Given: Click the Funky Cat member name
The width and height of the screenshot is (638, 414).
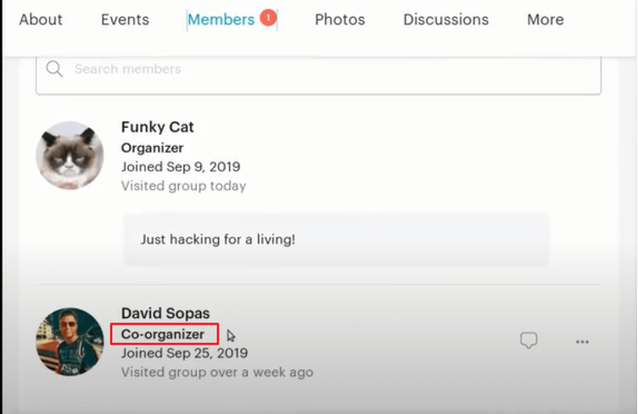Looking at the screenshot, I should pyautogui.click(x=158, y=127).
